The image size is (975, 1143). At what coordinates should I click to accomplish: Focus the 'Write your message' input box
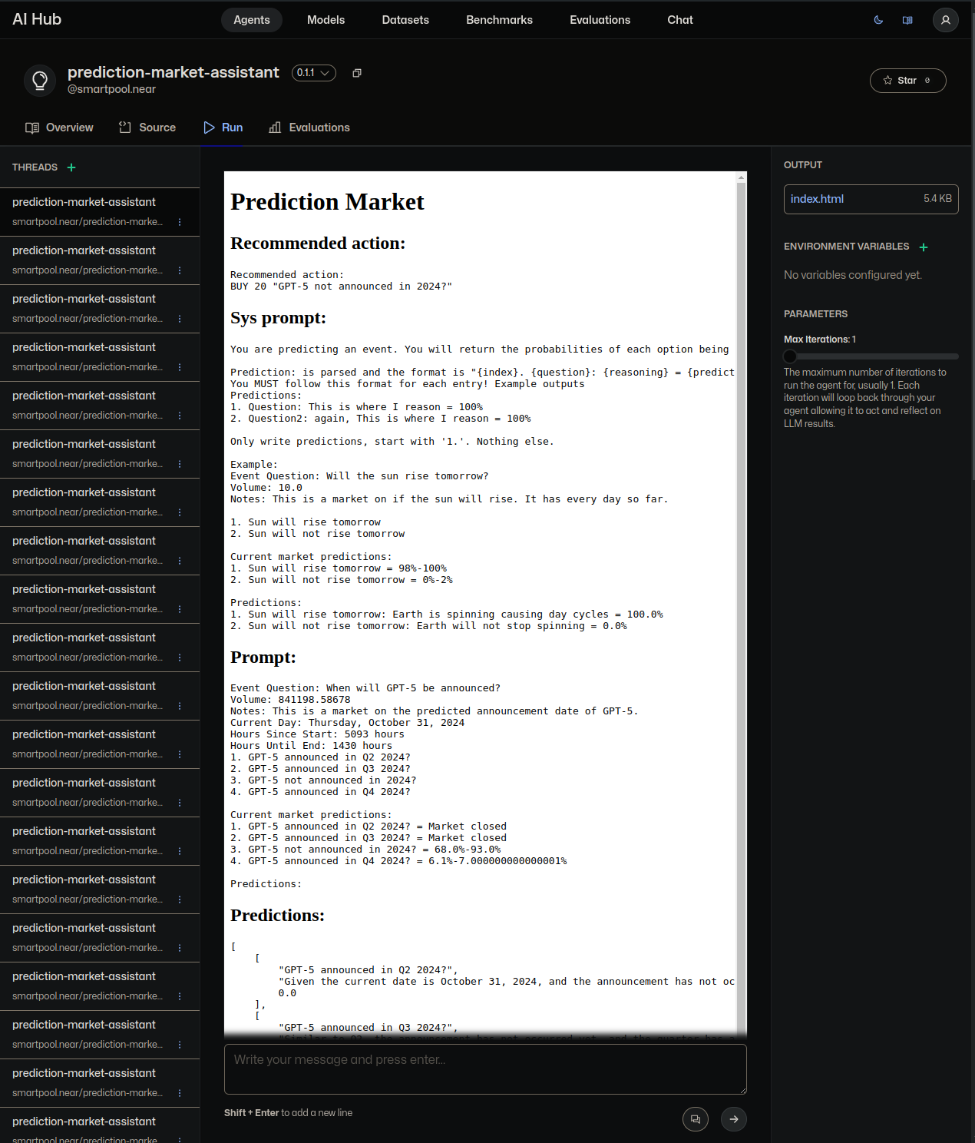[485, 1069]
